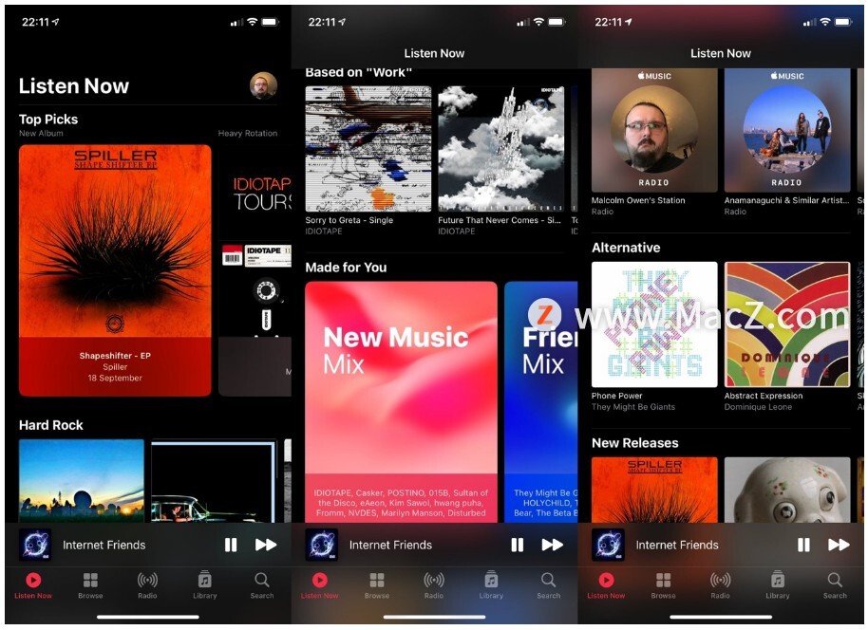
Task: Tap Internet Friends title in right phone
Action: click(x=677, y=545)
